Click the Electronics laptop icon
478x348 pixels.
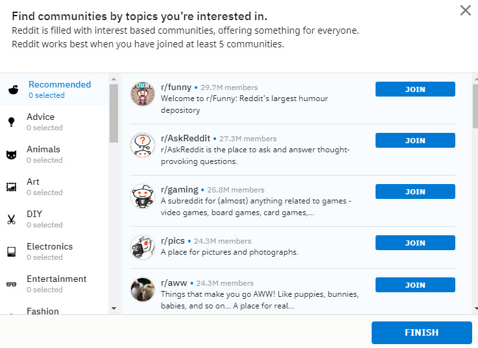11,251
